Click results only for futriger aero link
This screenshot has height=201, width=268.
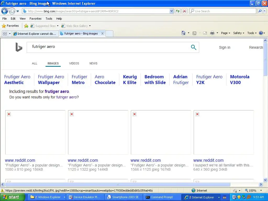pos(66,97)
